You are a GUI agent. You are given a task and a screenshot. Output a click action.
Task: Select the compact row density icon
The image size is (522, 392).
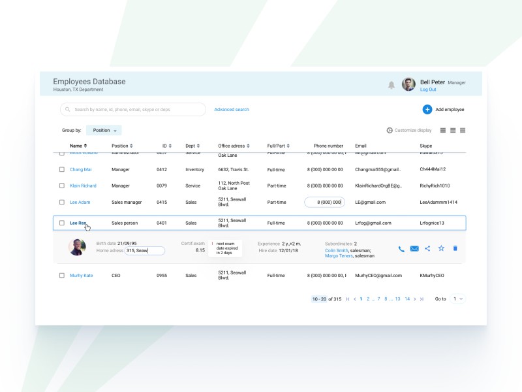pos(463,130)
